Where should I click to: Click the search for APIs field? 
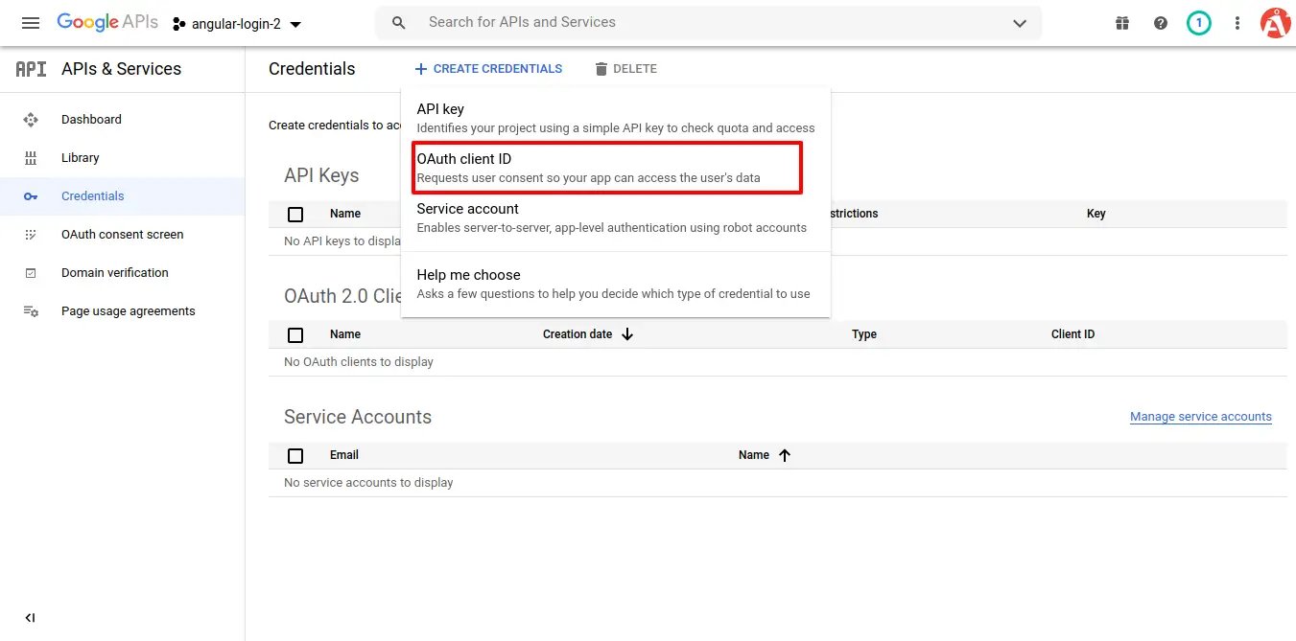coord(710,22)
